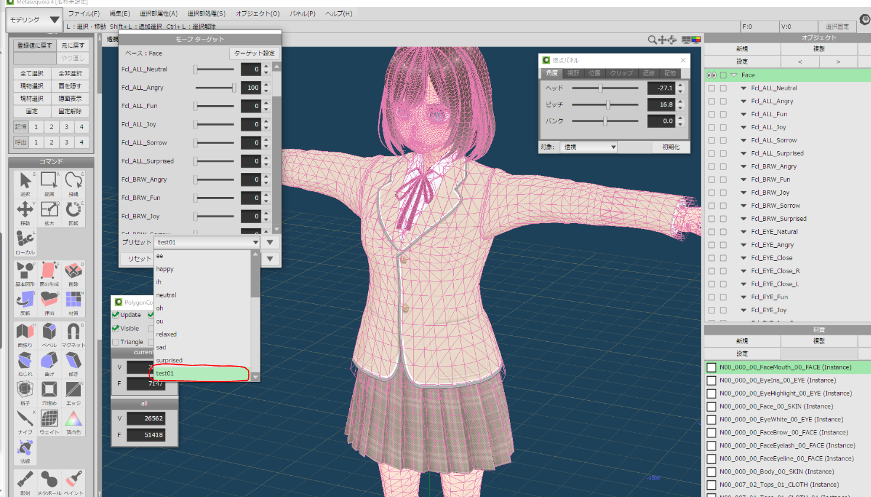Click the viewport zoom magnifier icon
This screenshot has width=871, height=497.
click(652, 40)
